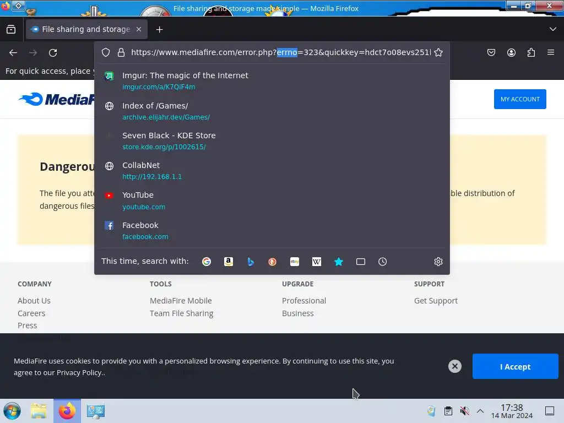Click the MediaFire logo

(57, 99)
